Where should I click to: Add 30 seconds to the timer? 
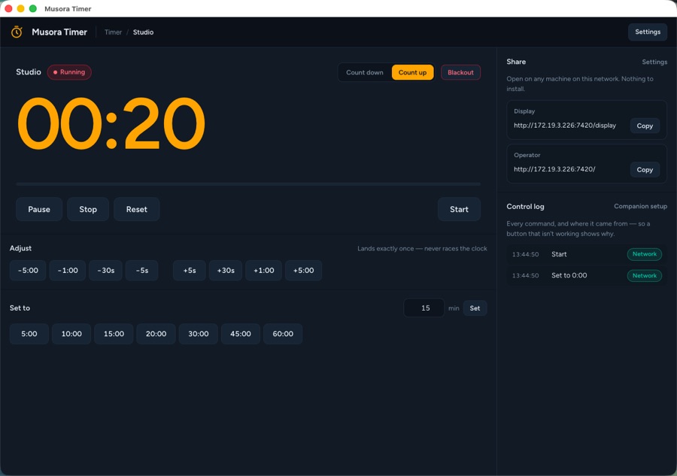pyautogui.click(x=226, y=271)
